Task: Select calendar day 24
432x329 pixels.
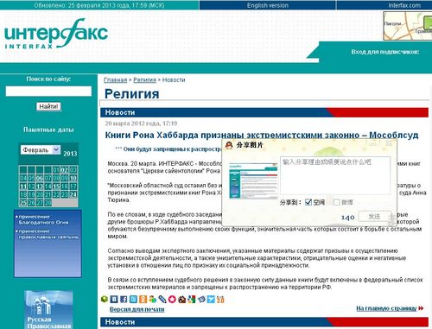Action: click(x=73, y=195)
